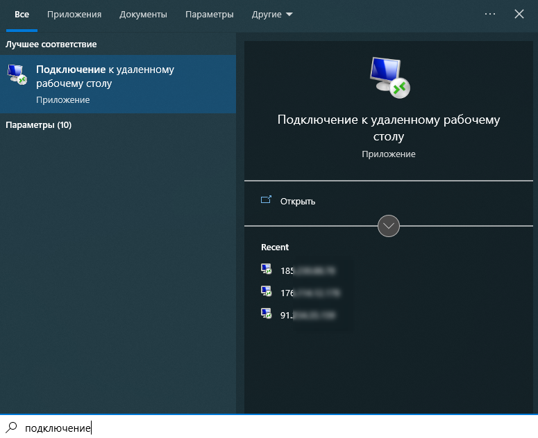Click RDP icon beside the 91 entry

click(x=267, y=314)
